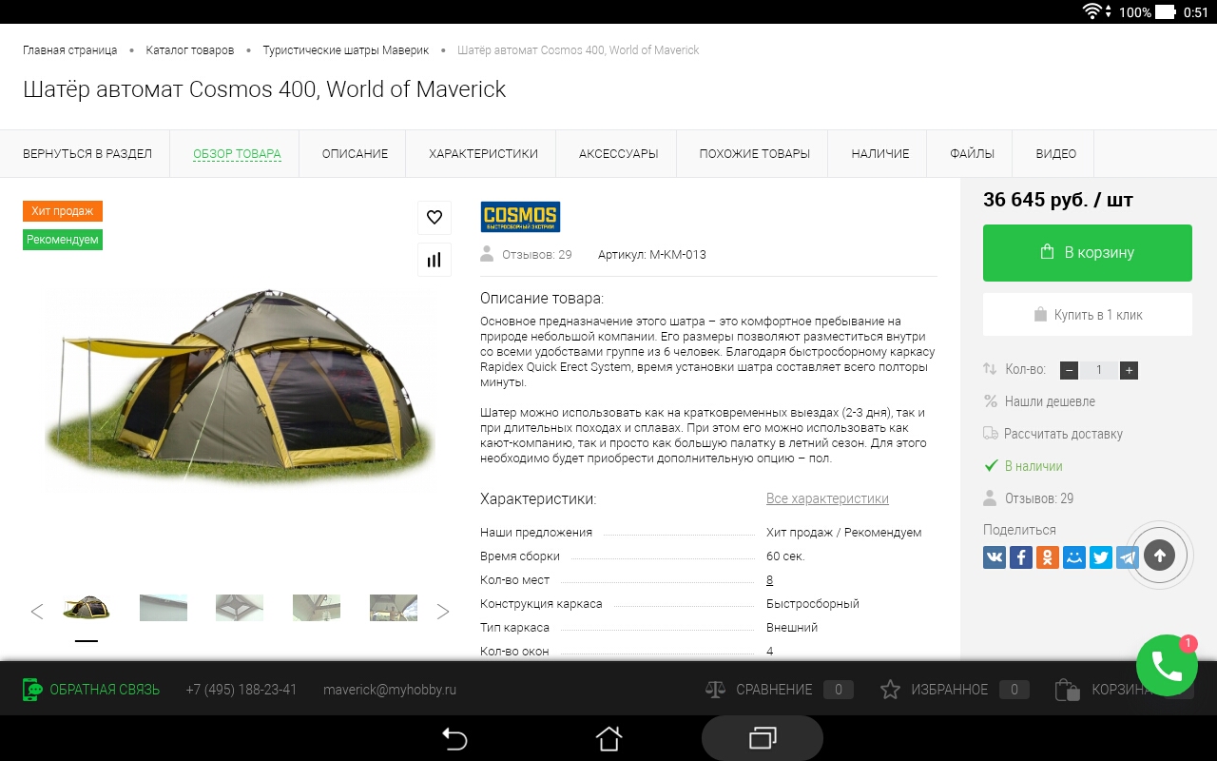
Task: Select the fifth gallery thumbnail
Action: point(394,608)
